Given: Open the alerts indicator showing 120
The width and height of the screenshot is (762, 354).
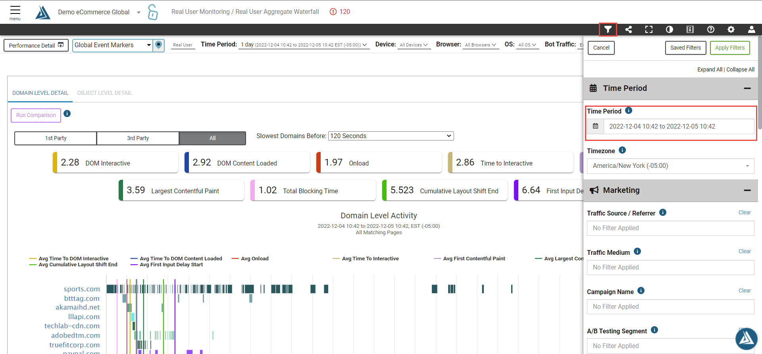Looking at the screenshot, I should click(x=340, y=12).
